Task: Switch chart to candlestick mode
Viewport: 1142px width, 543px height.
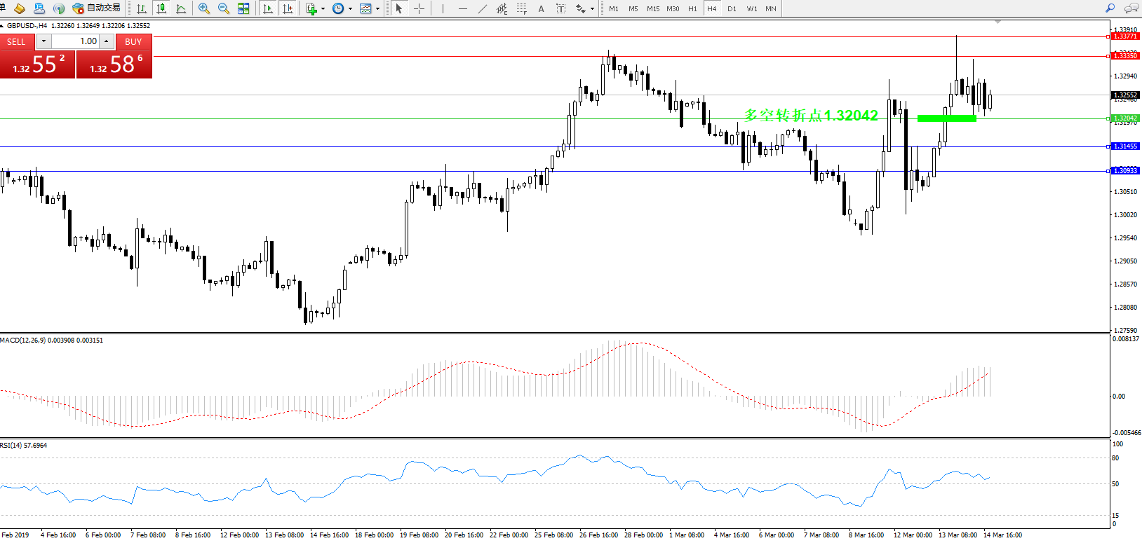Action: 162,8
